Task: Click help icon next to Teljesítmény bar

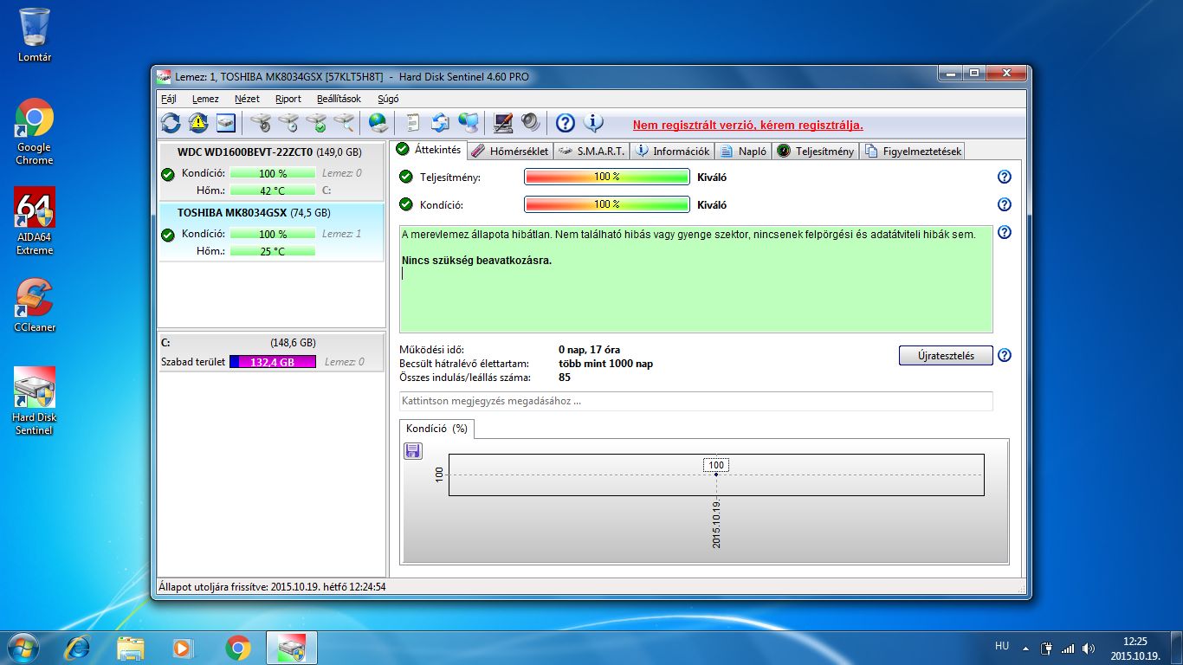Action: [x=1005, y=177]
